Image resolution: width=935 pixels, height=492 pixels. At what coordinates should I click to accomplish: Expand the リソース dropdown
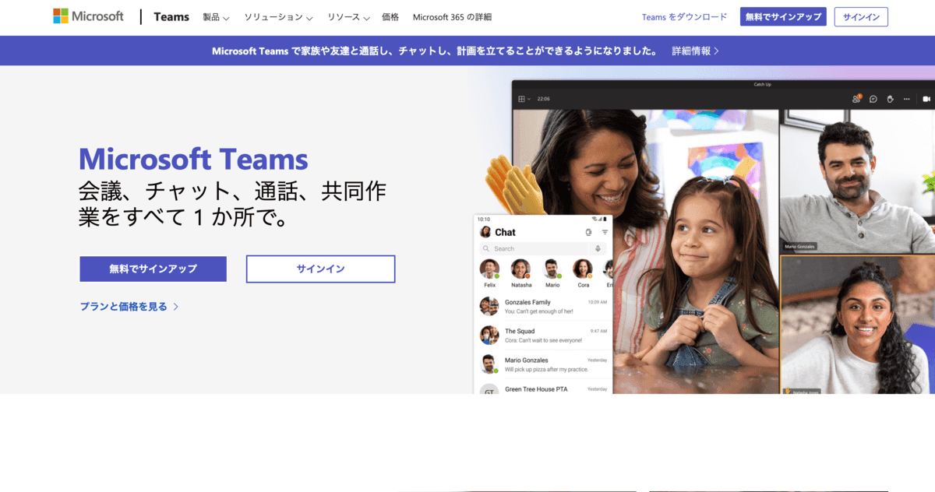pyautogui.click(x=344, y=16)
